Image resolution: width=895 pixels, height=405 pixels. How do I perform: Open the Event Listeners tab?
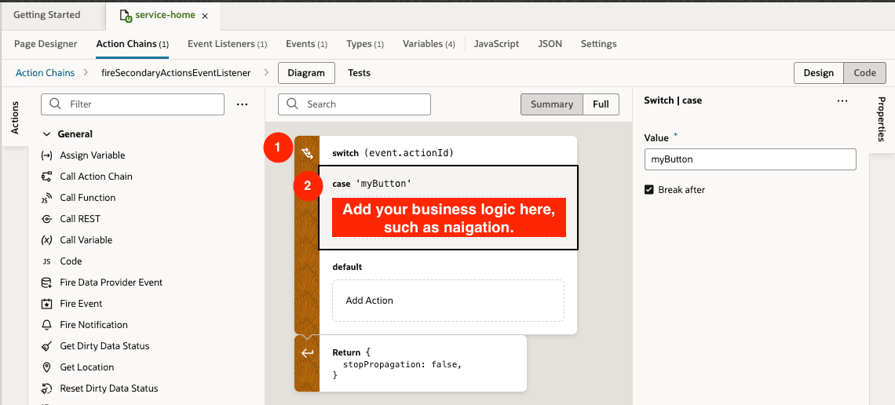(227, 44)
